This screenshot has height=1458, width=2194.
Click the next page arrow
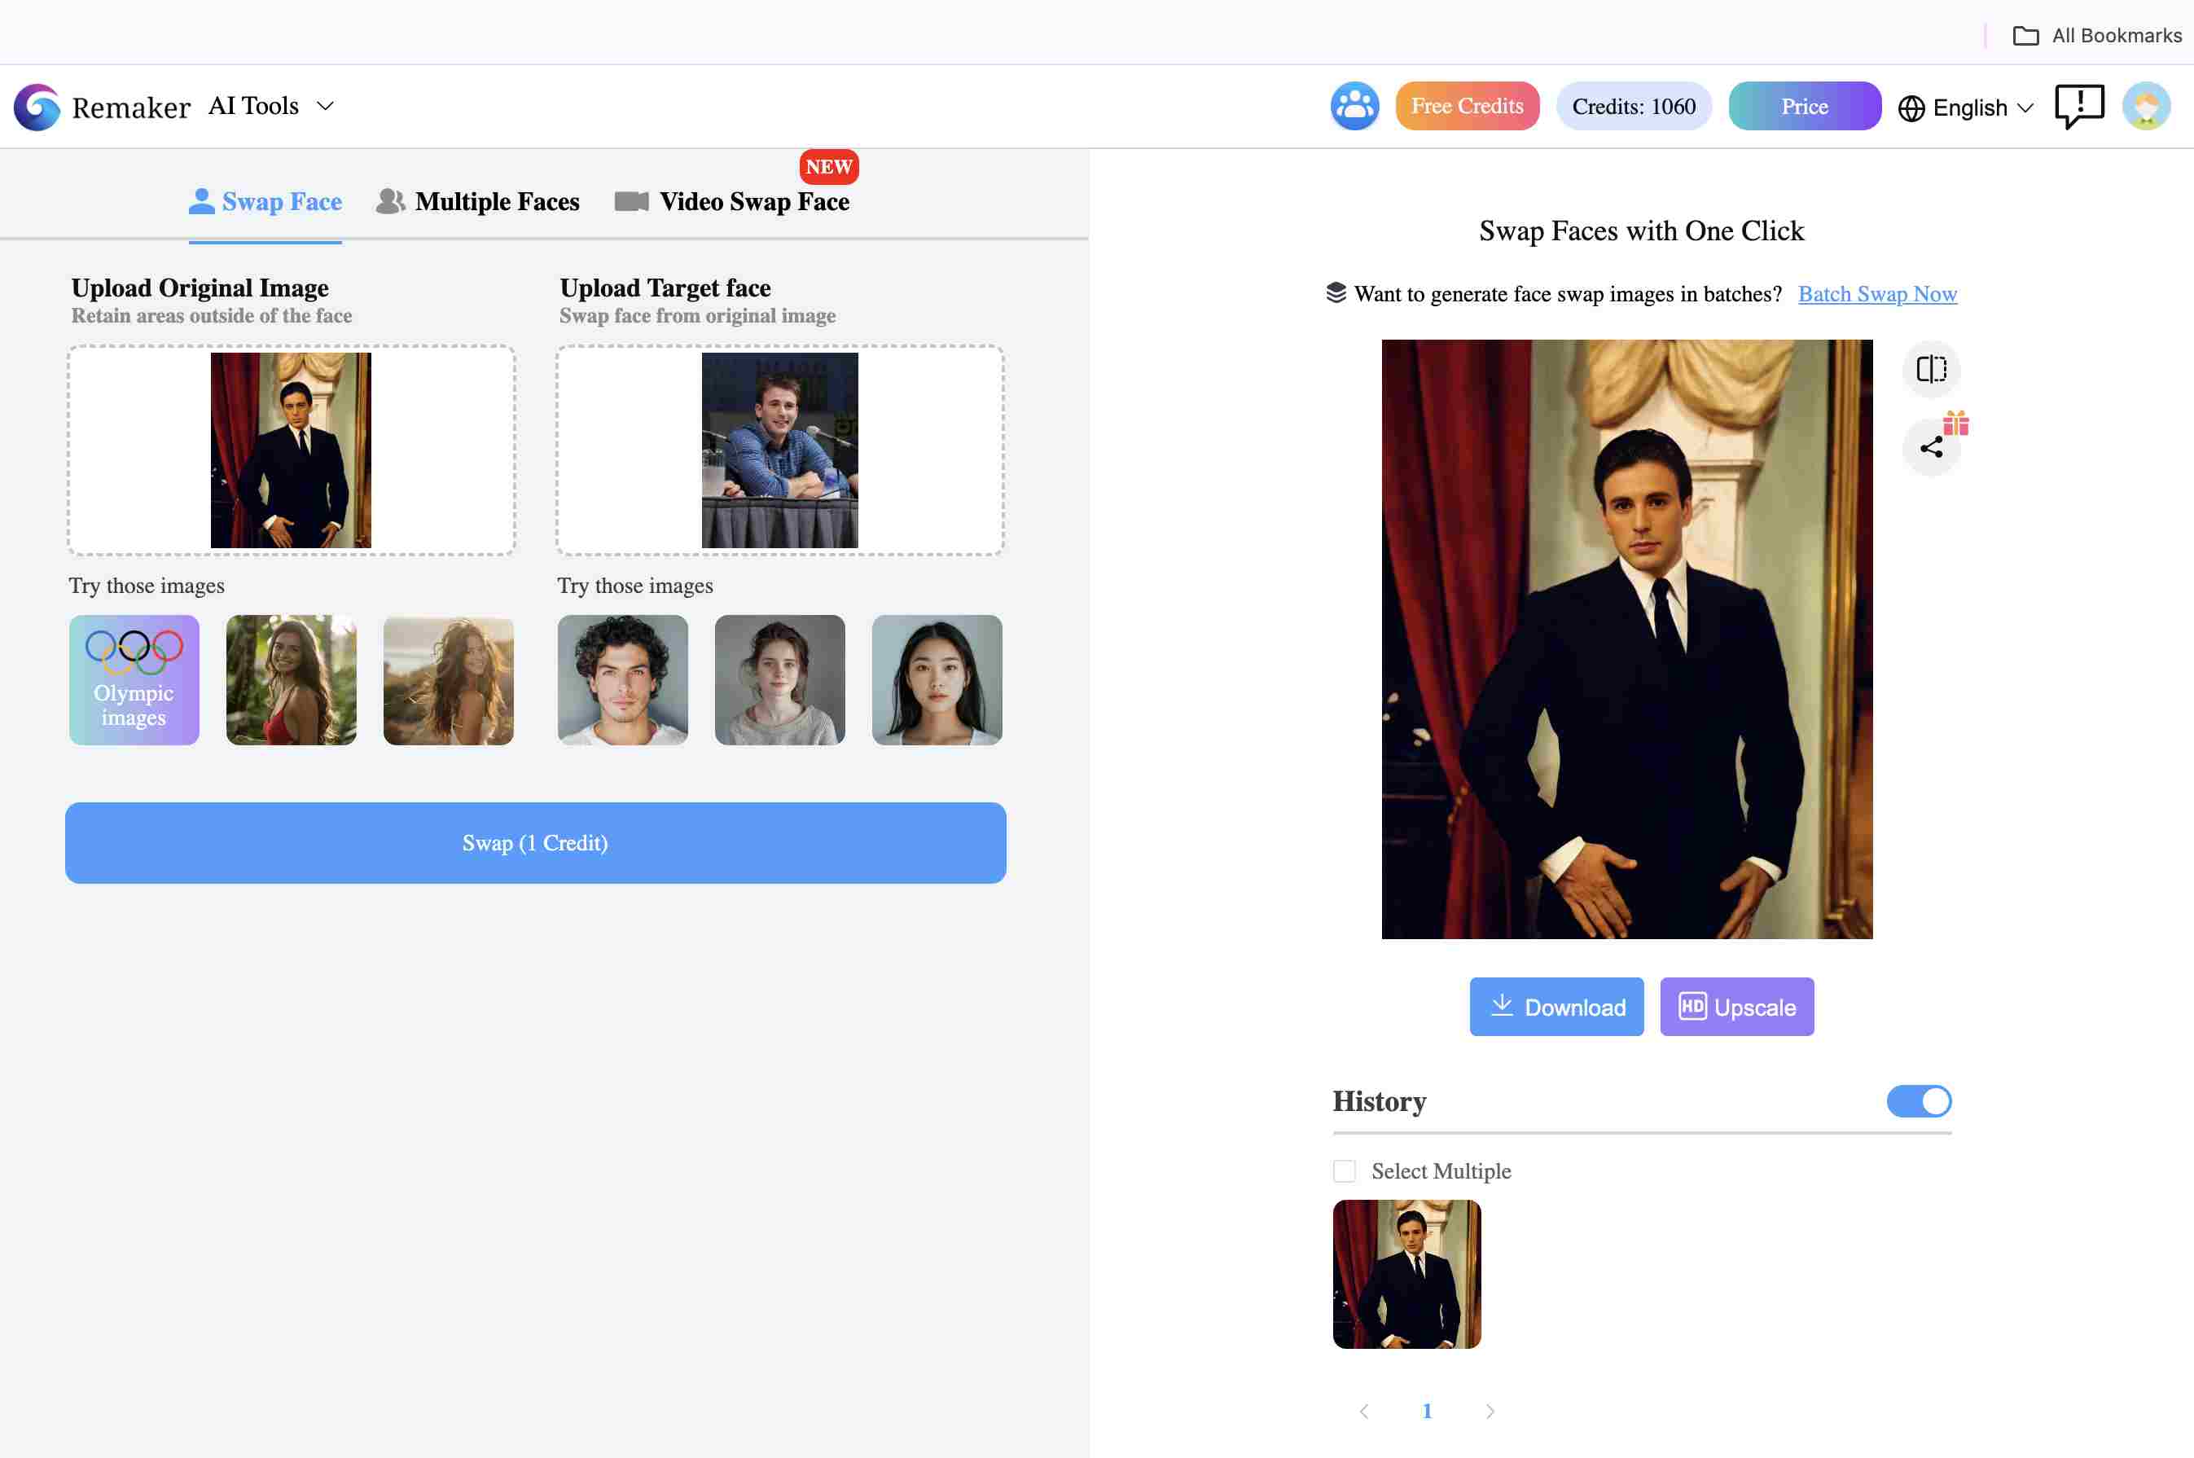click(1490, 1411)
